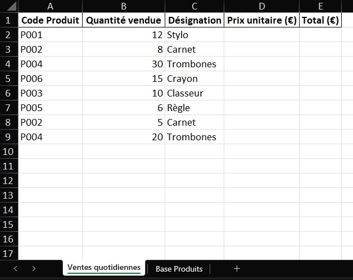353x280 pixels.
Task: Select column E header
Action: tap(320, 6)
